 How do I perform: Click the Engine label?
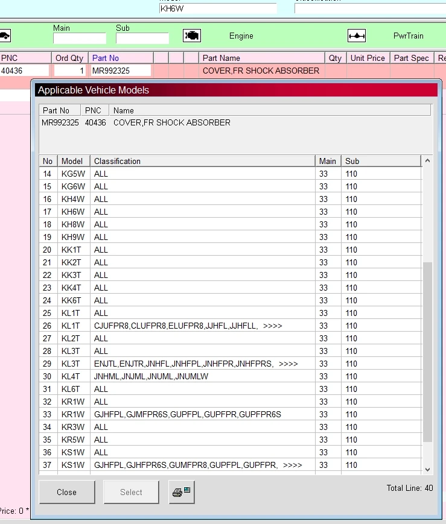tap(241, 36)
